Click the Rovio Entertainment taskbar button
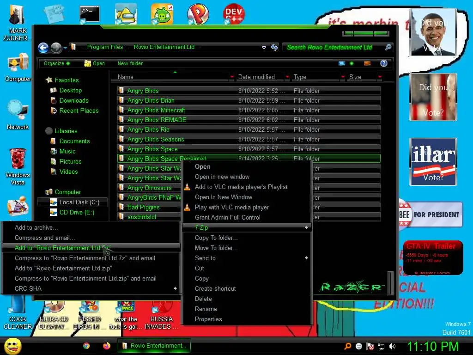This screenshot has width=473, height=355. coord(154,346)
